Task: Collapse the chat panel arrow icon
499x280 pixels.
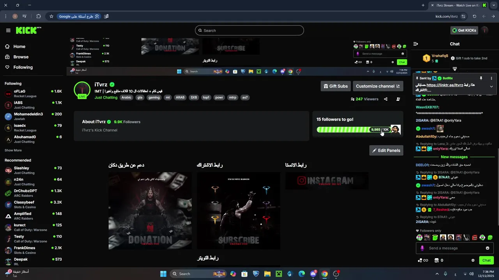Action: coord(416,44)
